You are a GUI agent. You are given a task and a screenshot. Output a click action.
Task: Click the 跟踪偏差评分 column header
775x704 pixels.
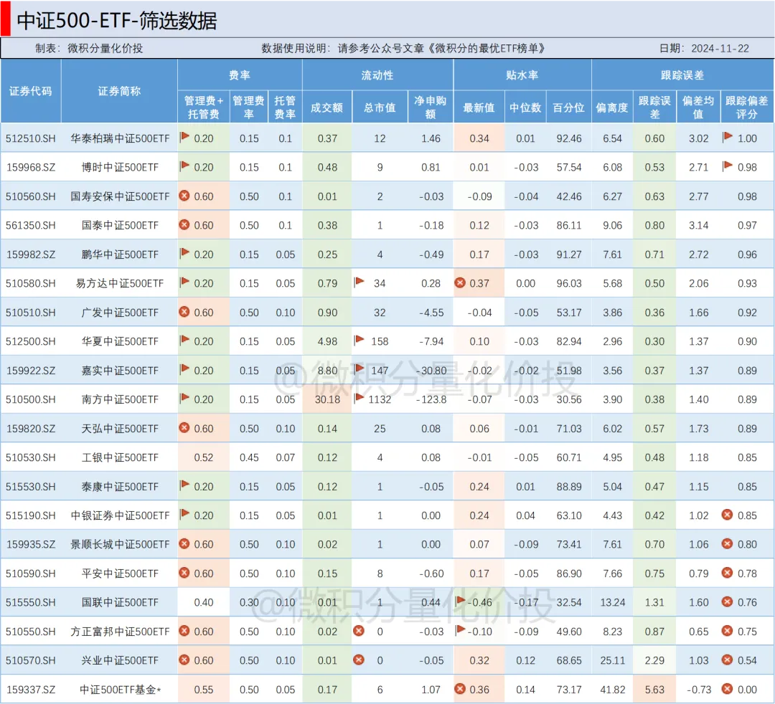click(x=746, y=107)
